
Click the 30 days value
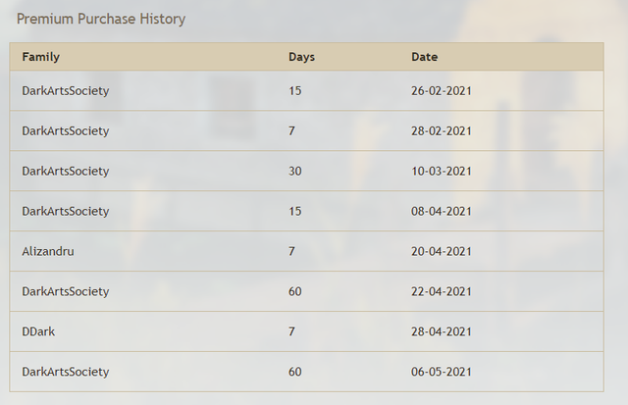(x=295, y=171)
